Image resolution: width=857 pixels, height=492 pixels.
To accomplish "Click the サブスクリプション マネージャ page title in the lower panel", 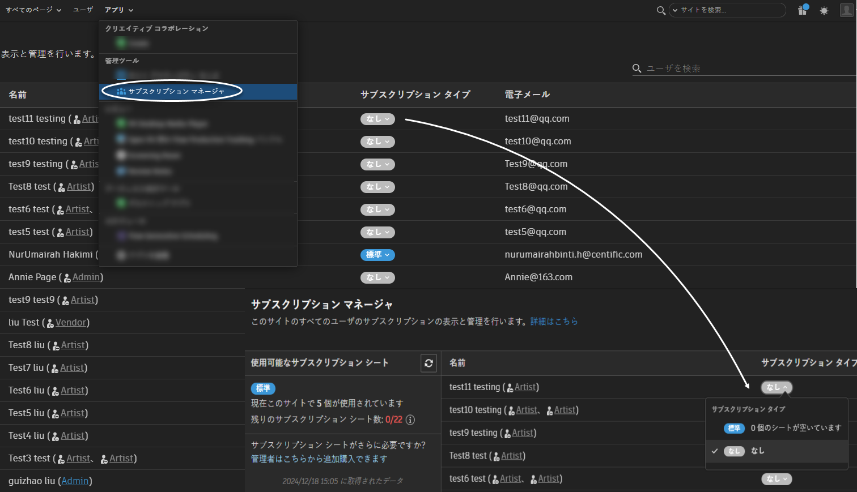I will tap(322, 305).
